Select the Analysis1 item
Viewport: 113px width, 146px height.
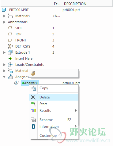coord(30,83)
